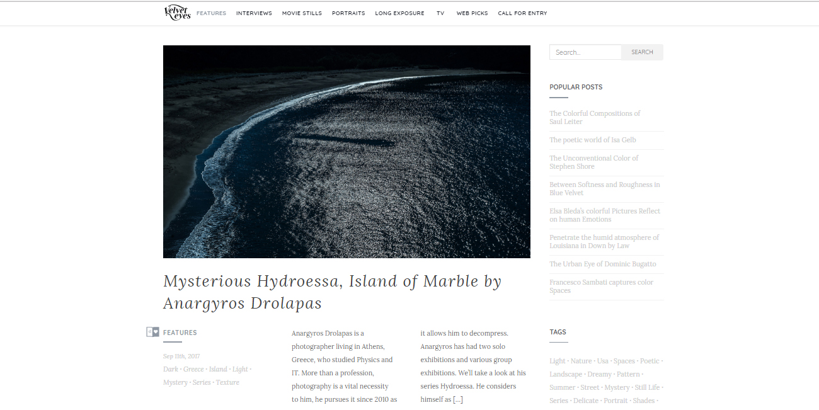Select the Pattern tag
This screenshot has height=410, width=819.
pyautogui.click(x=628, y=374)
